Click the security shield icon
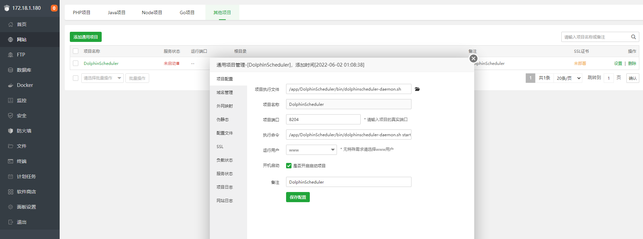This screenshot has height=239, width=643. pos(11,116)
